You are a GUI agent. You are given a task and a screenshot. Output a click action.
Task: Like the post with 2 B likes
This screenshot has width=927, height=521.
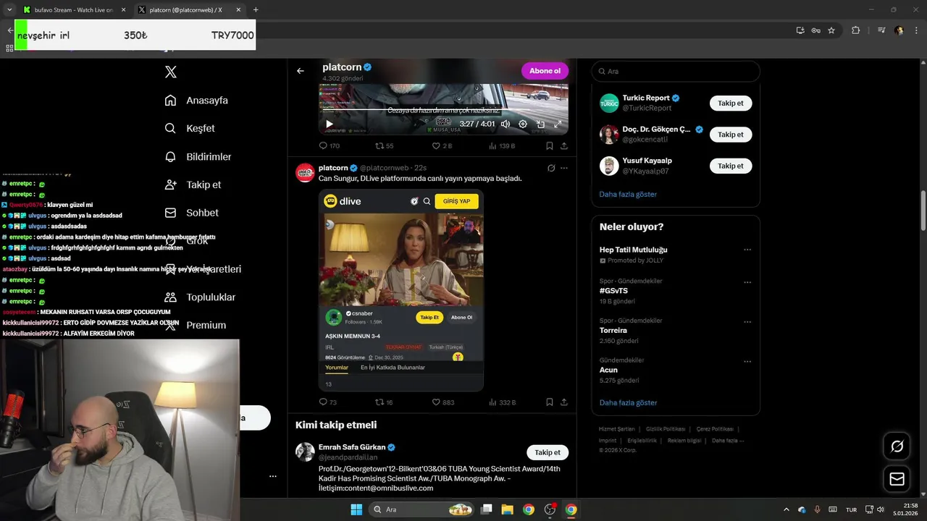[x=442, y=145]
